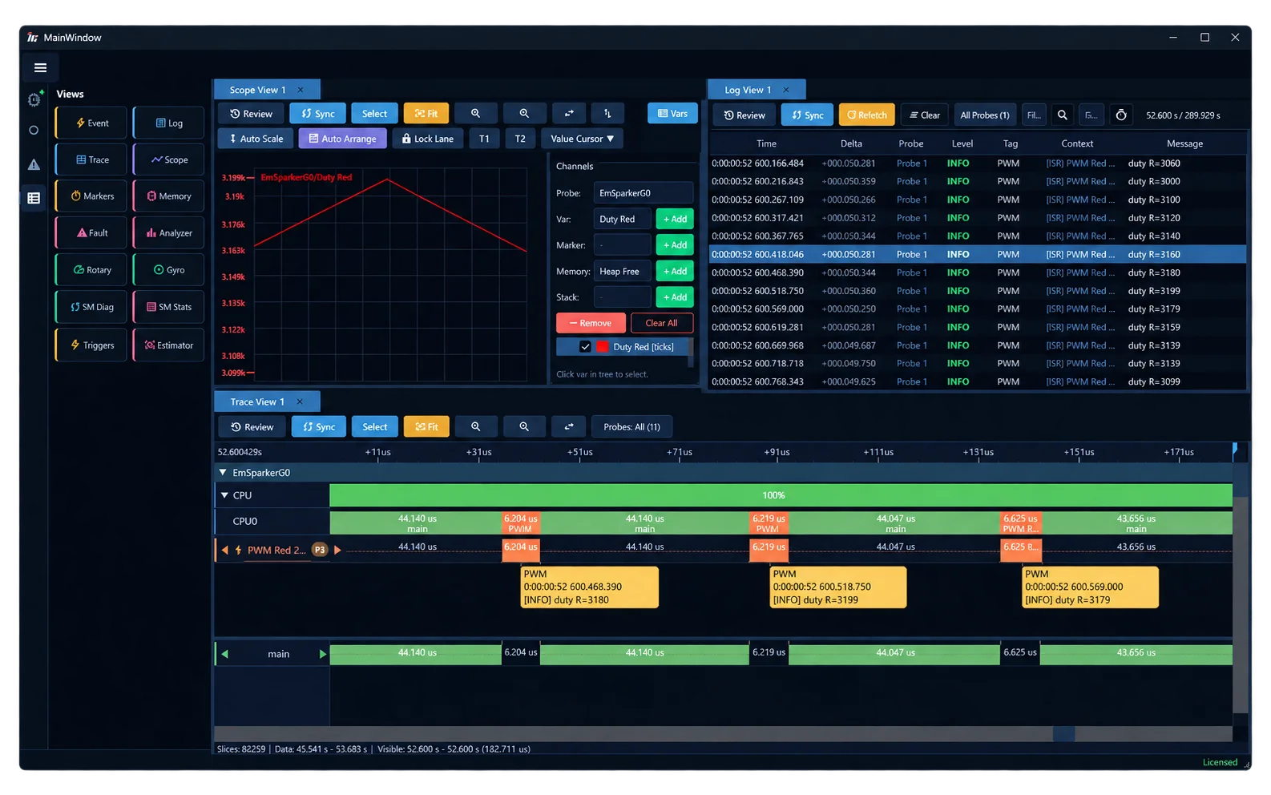The height and width of the screenshot is (795, 1271).
Task: Toggle Auto Arrange in Scope View
Action: click(343, 139)
